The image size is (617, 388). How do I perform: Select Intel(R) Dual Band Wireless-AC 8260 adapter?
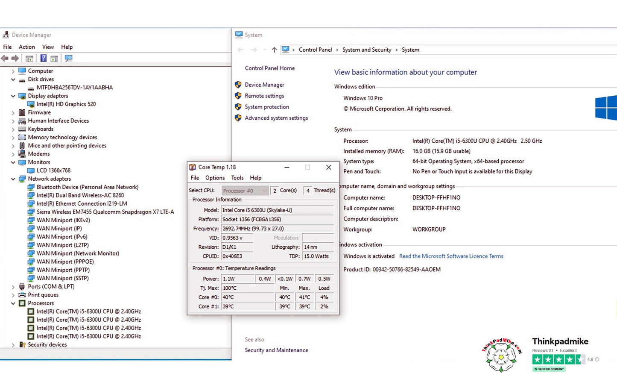coord(80,195)
